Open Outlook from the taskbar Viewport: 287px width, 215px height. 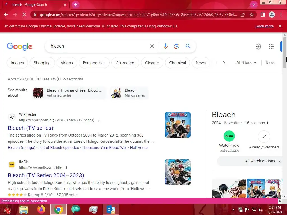(x=111, y=209)
